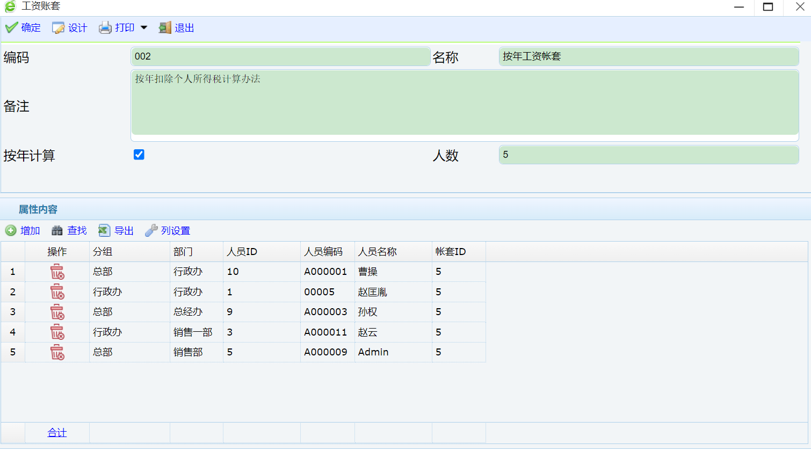The width and height of the screenshot is (811, 451).
Task: Uncheck the 按年计算 checkbox
Action: tap(139, 155)
